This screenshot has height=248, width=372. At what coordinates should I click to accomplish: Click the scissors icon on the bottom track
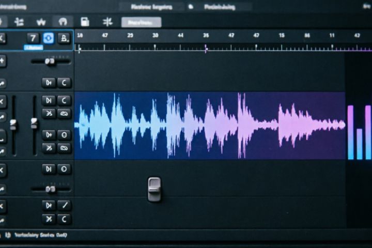[x=49, y=219]
